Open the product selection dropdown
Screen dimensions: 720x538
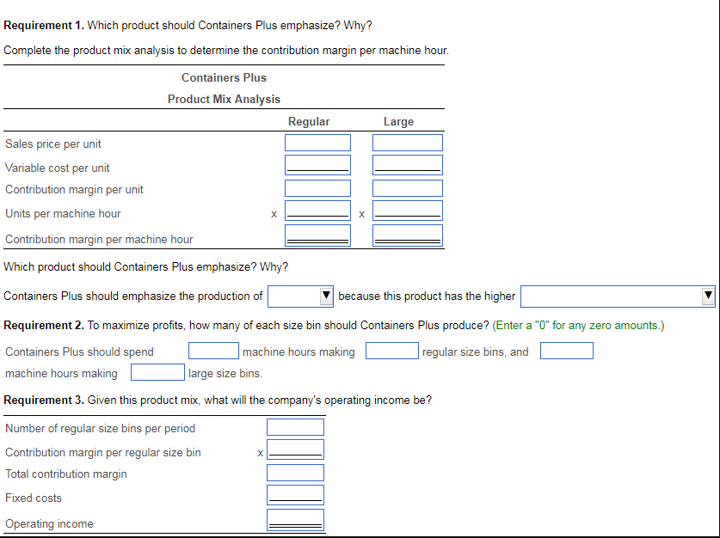coord(300,296)
